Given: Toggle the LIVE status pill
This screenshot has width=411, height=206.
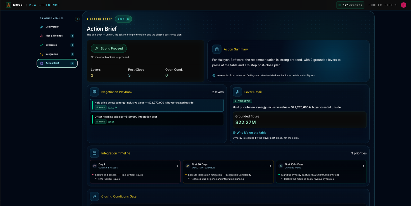Looking at the screenshot, I should click(123, 19).
